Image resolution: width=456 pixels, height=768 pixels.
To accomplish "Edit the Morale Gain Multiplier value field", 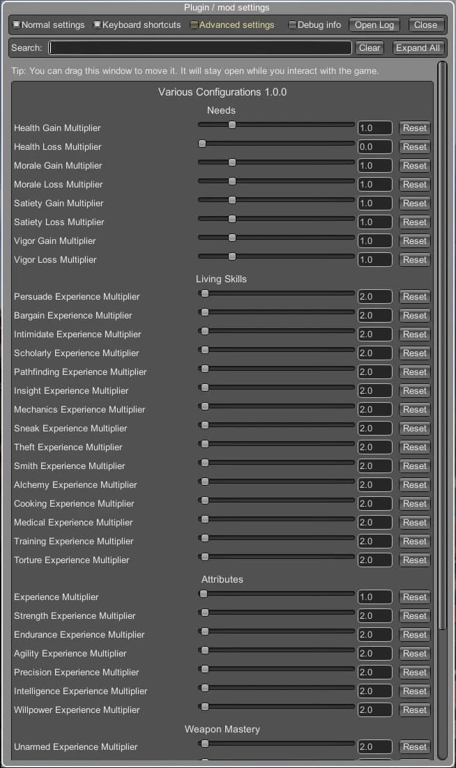I will tap(374, 166).
